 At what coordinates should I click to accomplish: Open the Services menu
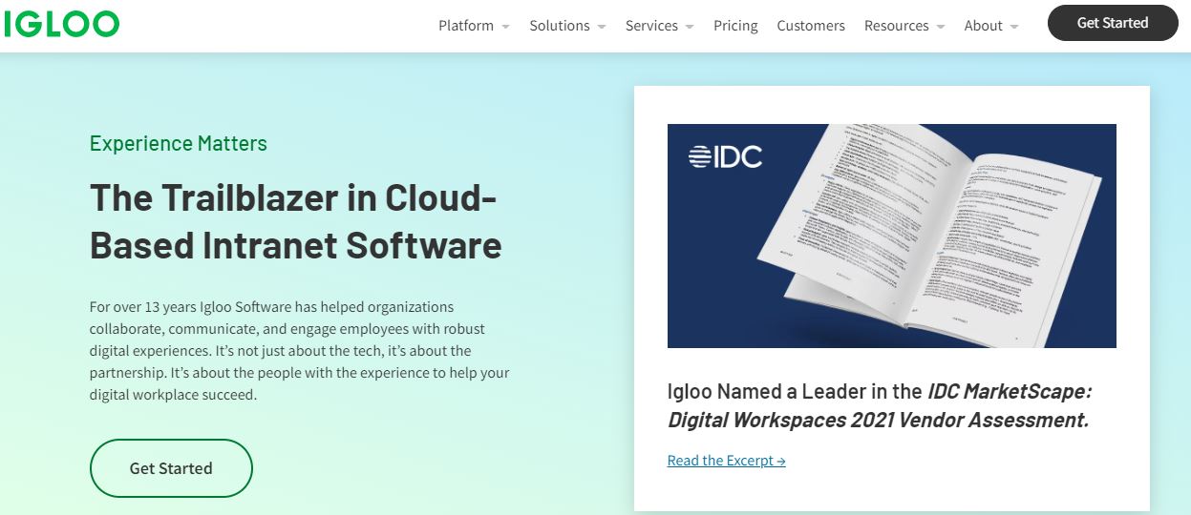(651, 26)
